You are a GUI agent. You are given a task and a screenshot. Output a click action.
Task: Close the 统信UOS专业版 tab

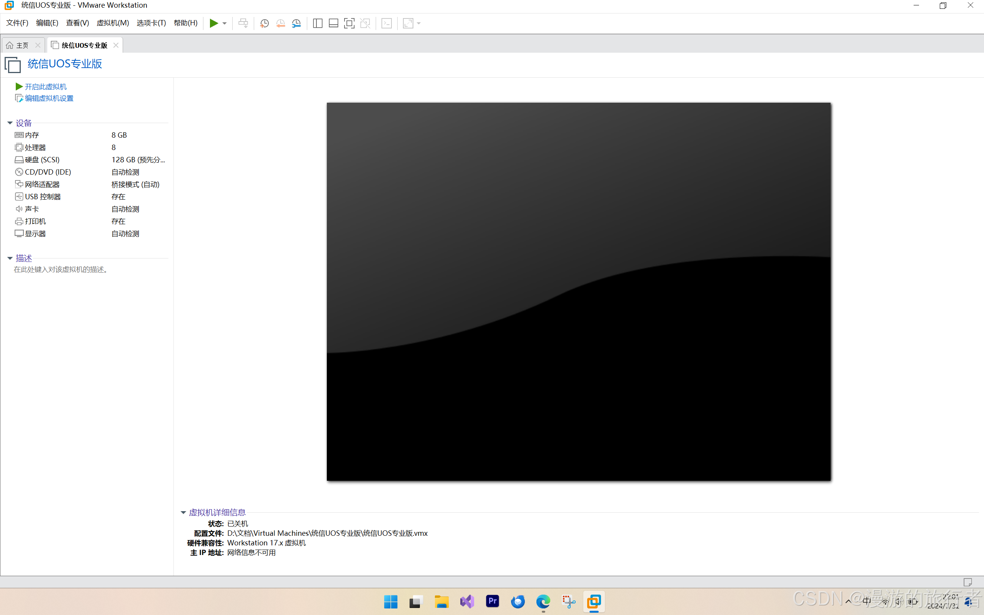tap(116, 45)
